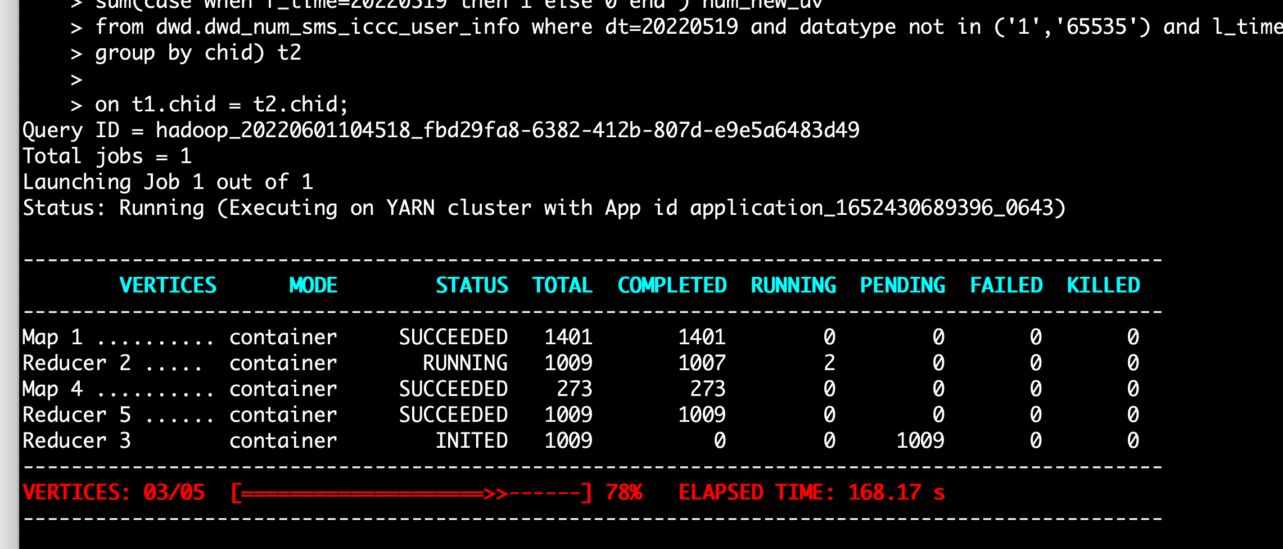Click SUCCEEDED status in Reducer 5 row
1283x549 pixels.
point(454,415)
